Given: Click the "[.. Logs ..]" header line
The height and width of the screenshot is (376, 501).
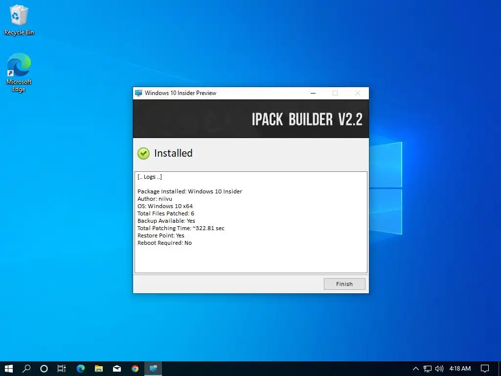Looking at the screenshot, I should [150, 177].
